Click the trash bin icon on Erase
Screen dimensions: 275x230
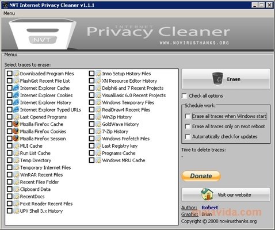[217, 78]
